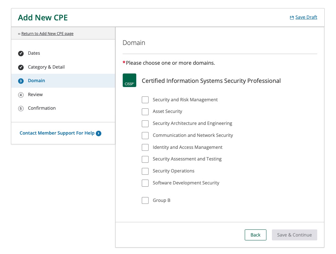The image size is (336, 254).
Task: Check the Asset Security checkbox
Action: pos(145,112)
